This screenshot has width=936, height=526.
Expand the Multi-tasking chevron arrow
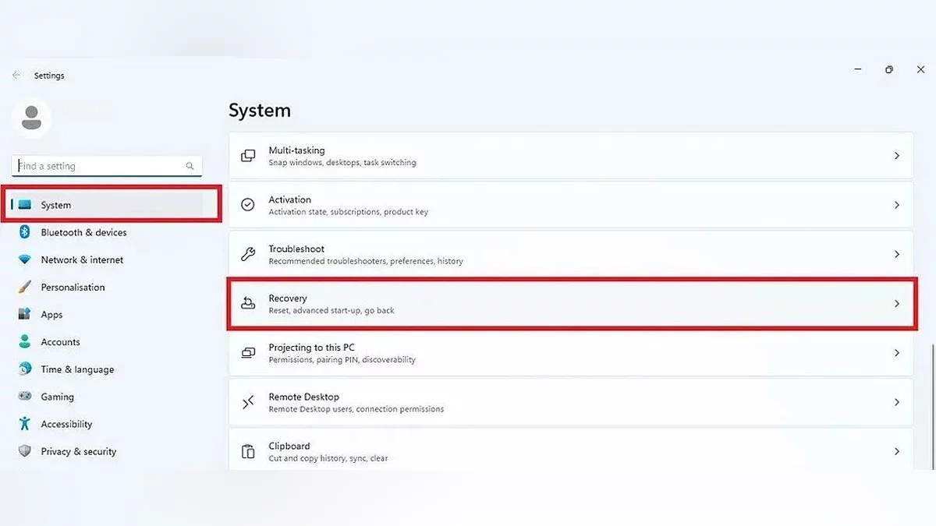897,156
